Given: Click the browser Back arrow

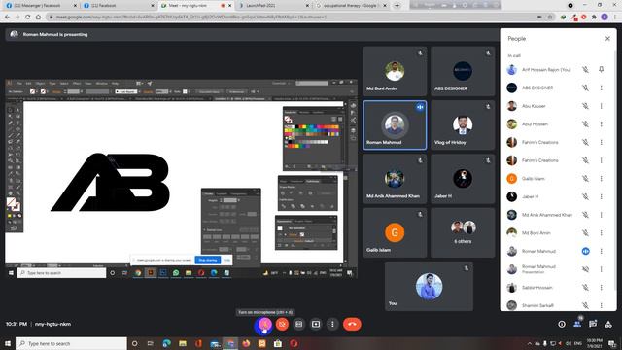Looking at the screenshot, I should [x=7, y=17].
